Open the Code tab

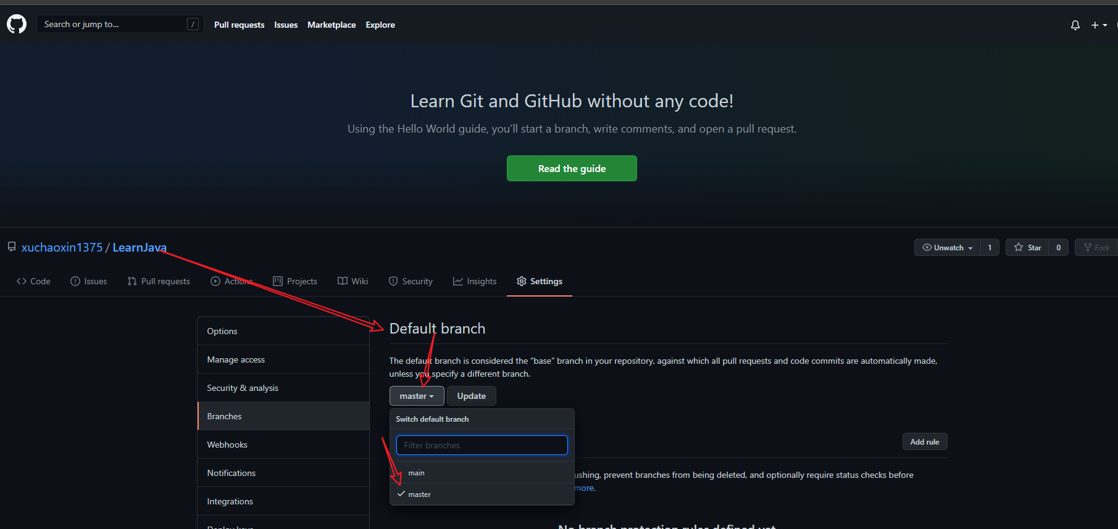point(34,281)
